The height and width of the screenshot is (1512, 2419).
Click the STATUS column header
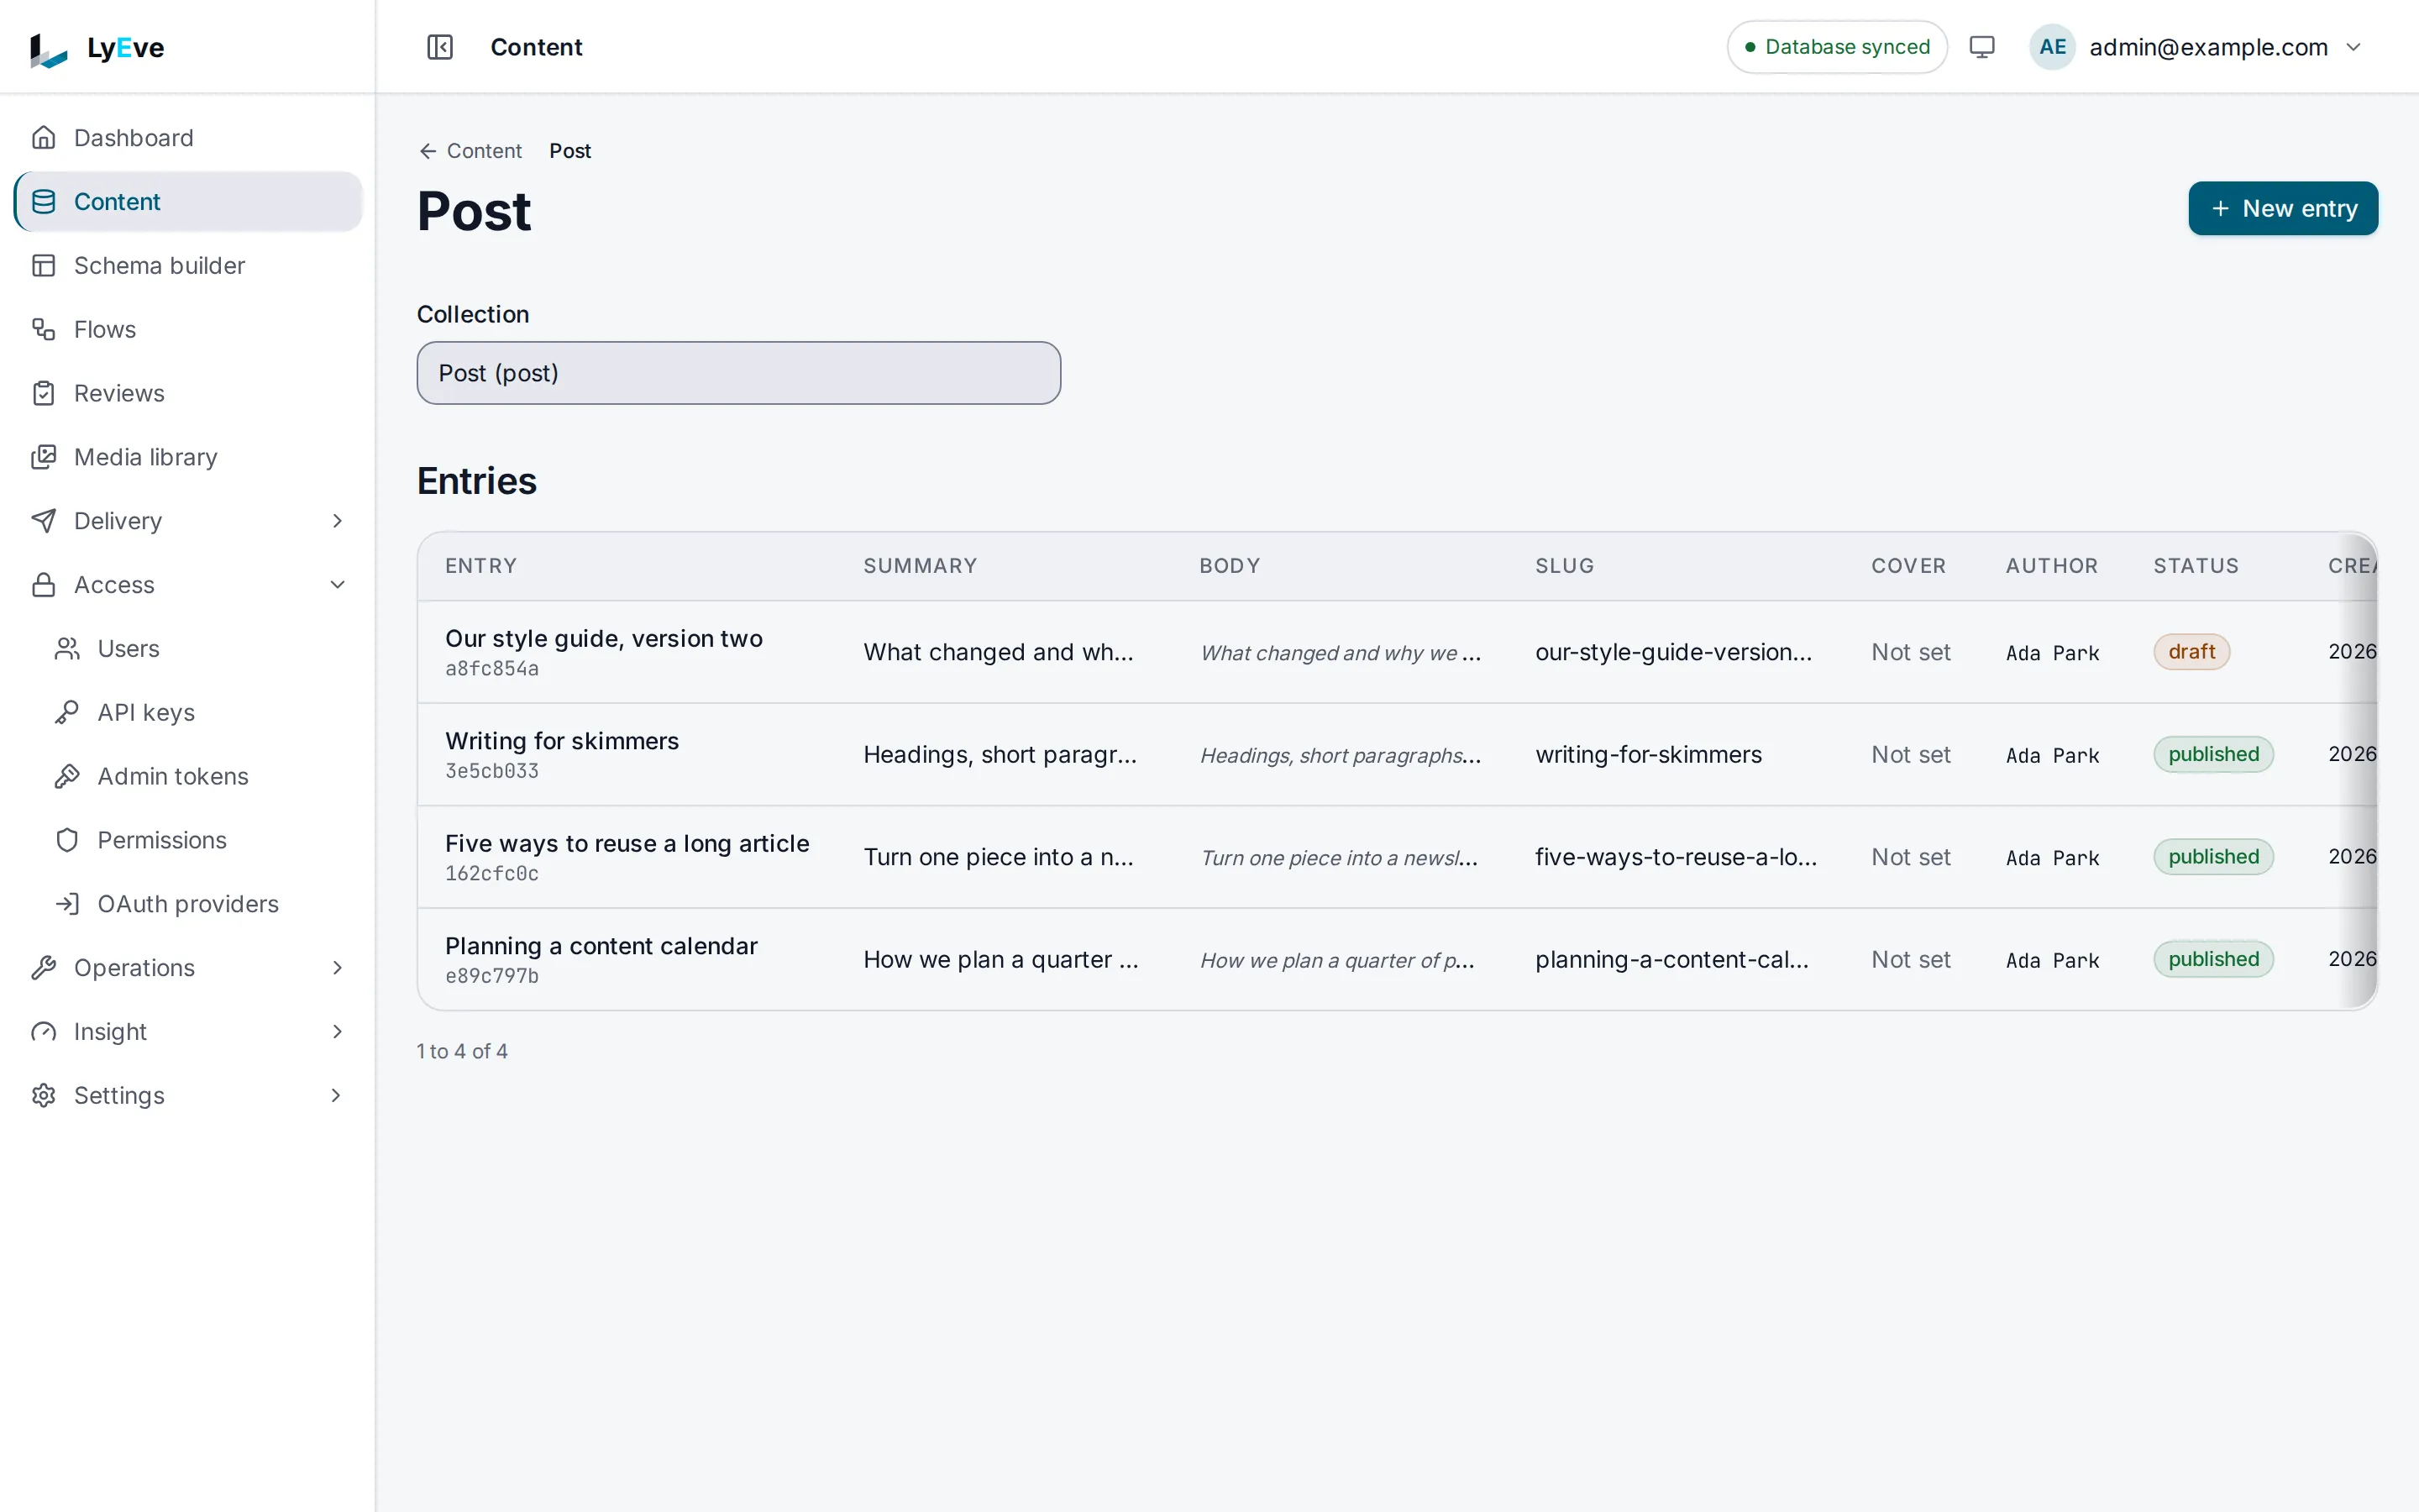point(2195,566)
